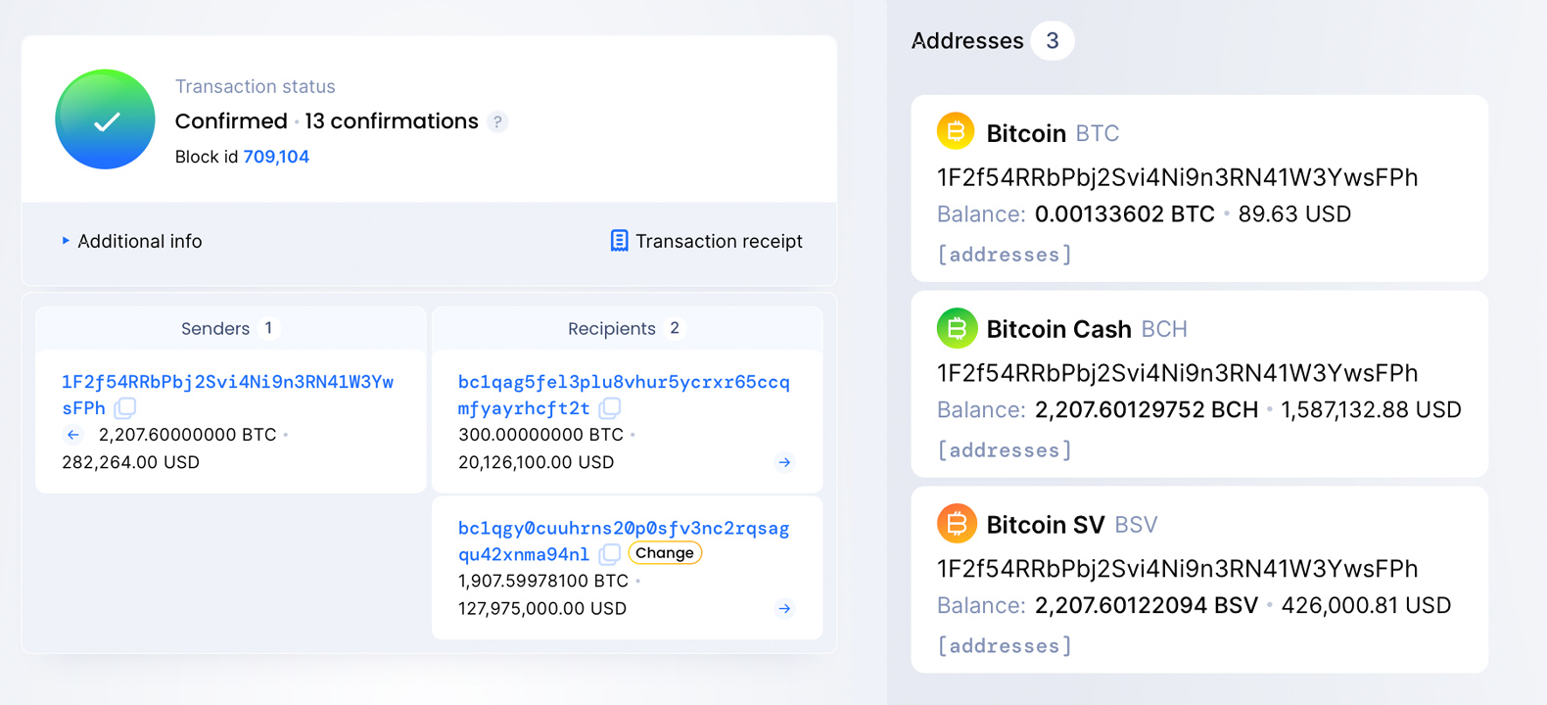The height and width of the screenshot is (705, 1547).
Task: Expand the Additional info section
Action: coord(131,241)
